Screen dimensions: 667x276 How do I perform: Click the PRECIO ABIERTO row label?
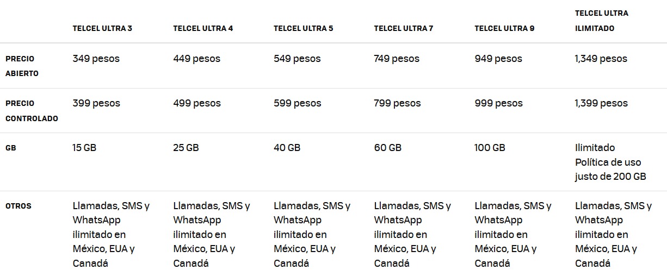22,66
